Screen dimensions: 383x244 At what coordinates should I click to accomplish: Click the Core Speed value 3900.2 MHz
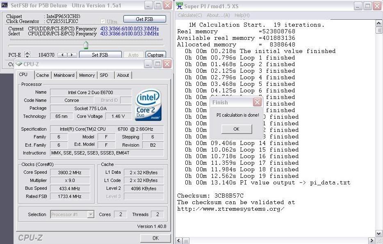coord(70,172)
